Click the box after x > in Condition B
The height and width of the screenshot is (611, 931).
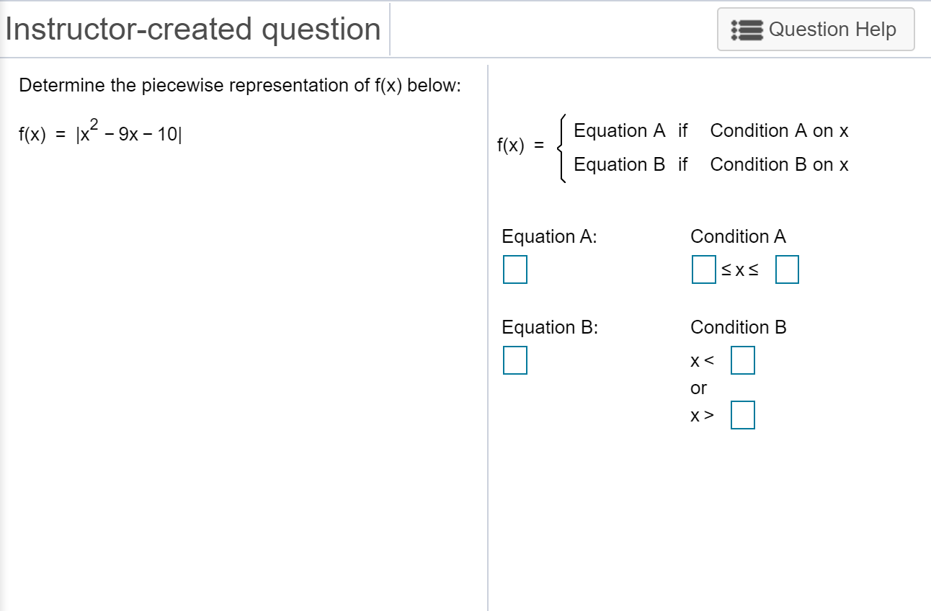[744, 415]
